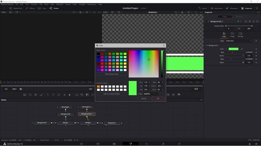Select the Color tab in Inspector
This screenshot has height=146, width=261.
(224, 35)
